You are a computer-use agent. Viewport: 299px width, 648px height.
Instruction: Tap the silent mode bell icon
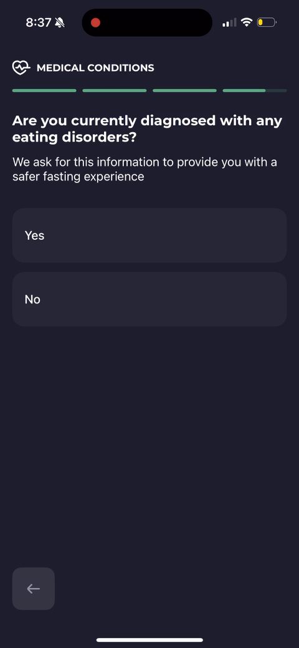click(x=59, y=22)
